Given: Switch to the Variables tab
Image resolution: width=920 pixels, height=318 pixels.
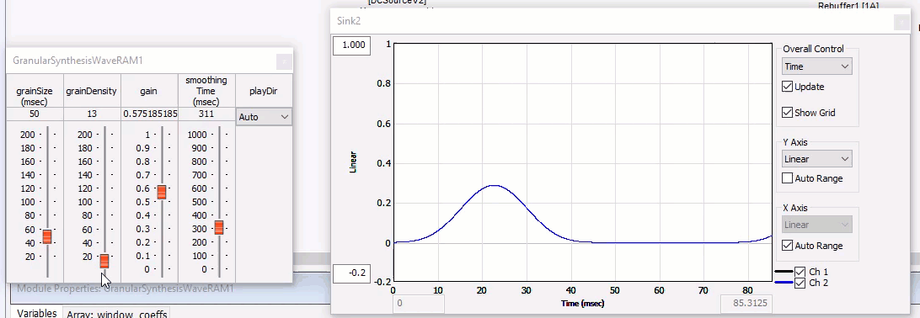Looking at the screenshot, I should point(36,313).
